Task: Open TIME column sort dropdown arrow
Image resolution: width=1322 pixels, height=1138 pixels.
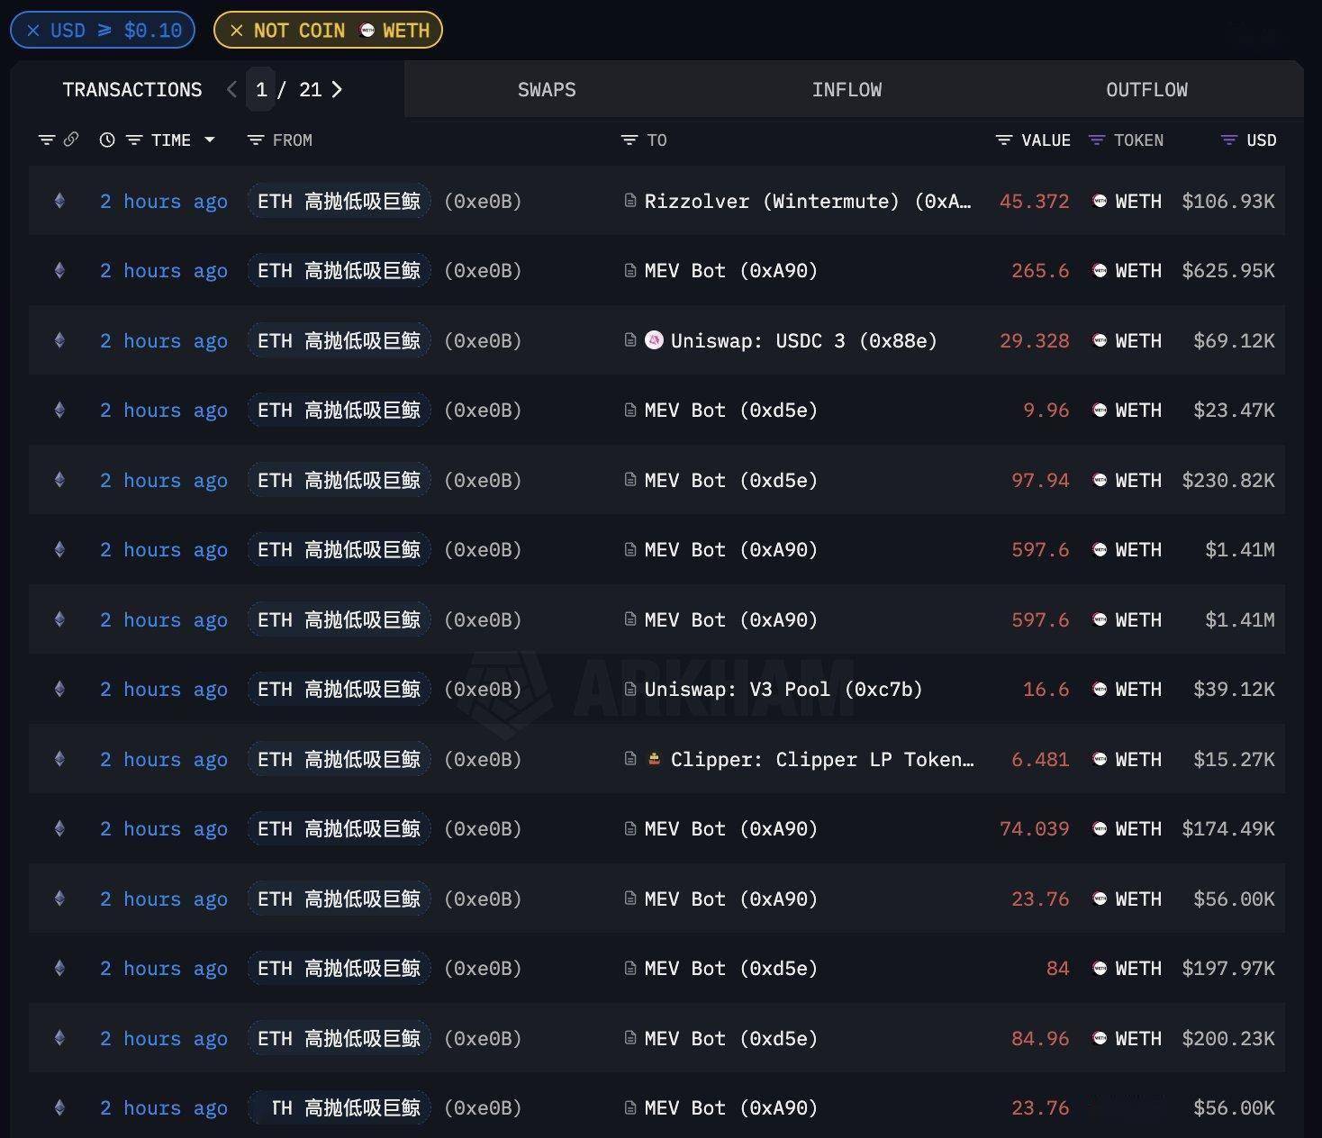Action: tap(210, 140)
